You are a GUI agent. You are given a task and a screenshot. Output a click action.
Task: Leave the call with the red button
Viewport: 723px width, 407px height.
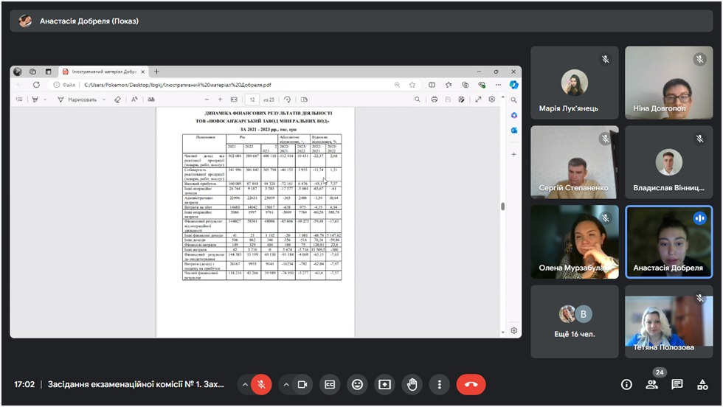click(471, 384)
